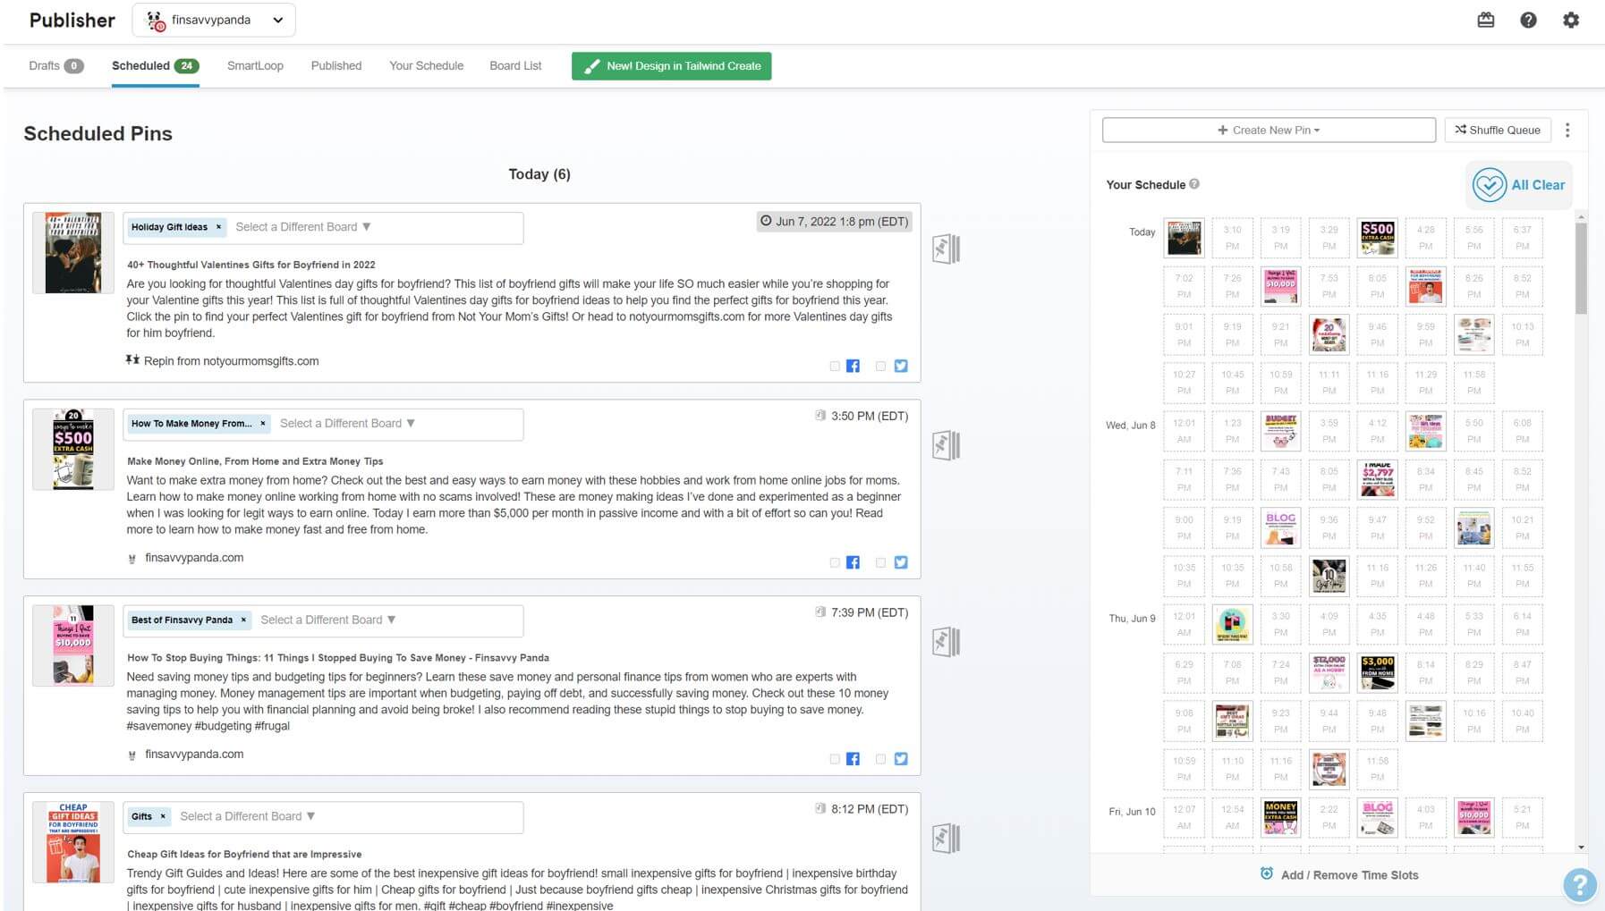Open the settings gear icon

1571,20
